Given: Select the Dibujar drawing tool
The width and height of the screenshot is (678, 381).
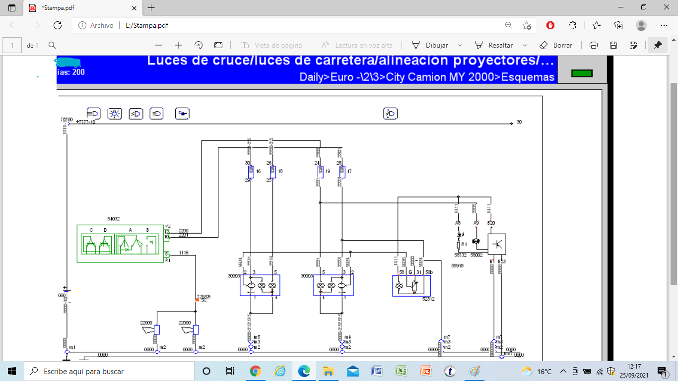Looking at the screenshot, I should [430, 45].
